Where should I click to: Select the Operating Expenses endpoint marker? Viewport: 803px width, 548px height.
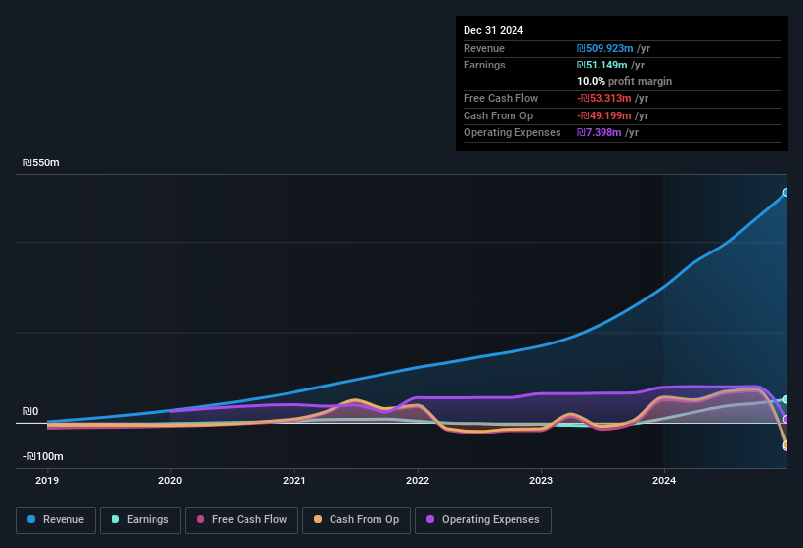point(786,419)
